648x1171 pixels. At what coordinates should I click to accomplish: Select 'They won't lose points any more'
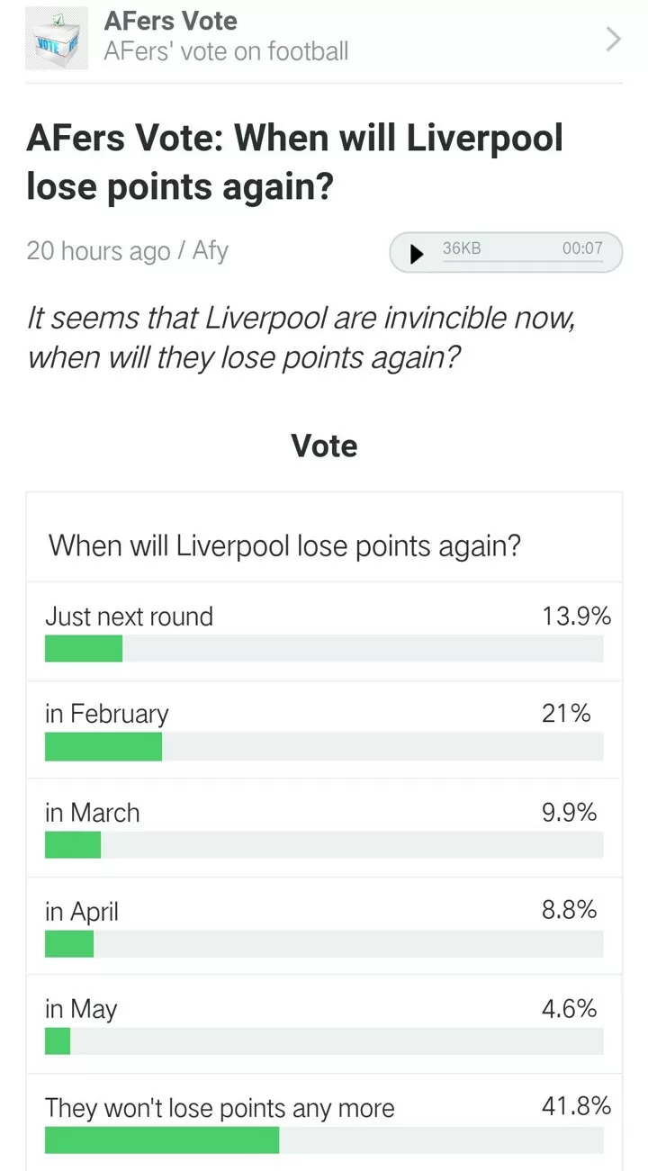pos(324,1122)
